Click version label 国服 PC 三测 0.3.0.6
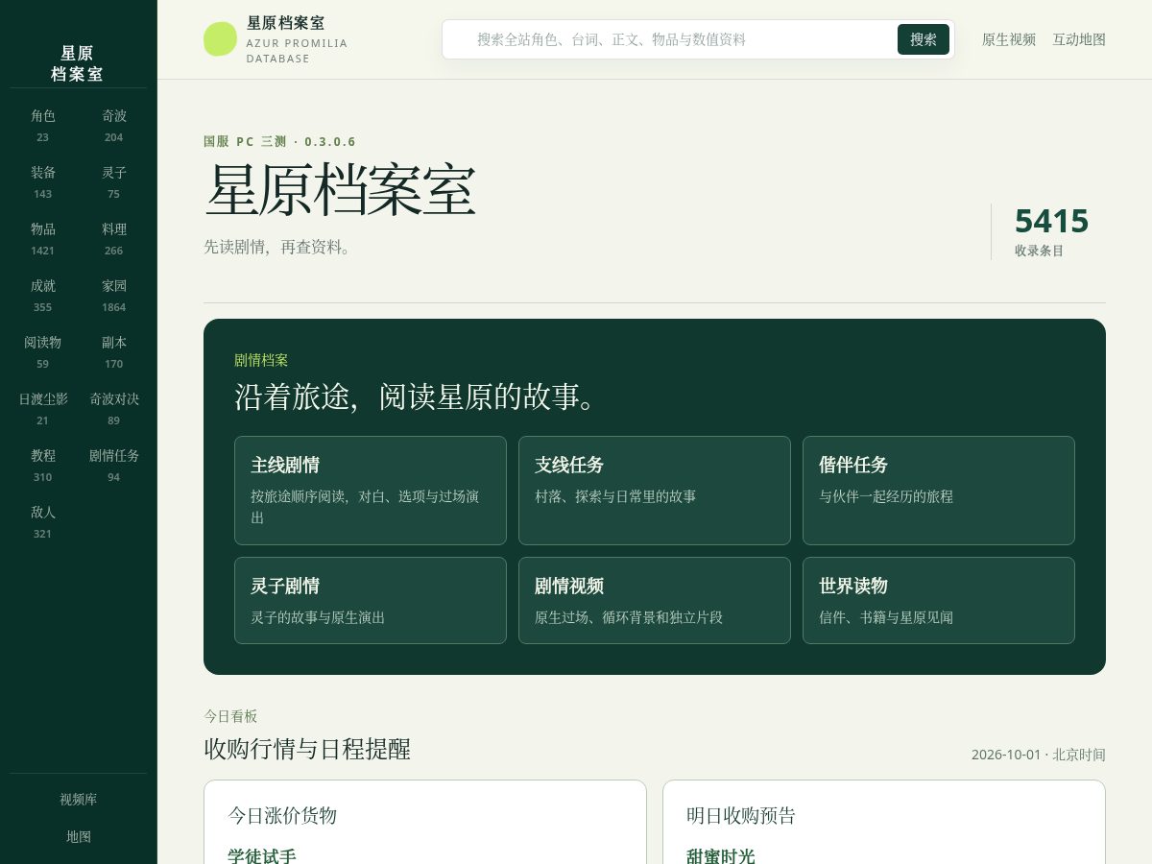The height and width of the screenshot is (864, 1152). tap(279, 142)
